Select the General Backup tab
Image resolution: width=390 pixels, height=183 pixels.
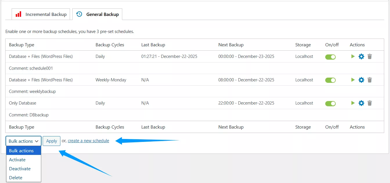tap(98, 14)
